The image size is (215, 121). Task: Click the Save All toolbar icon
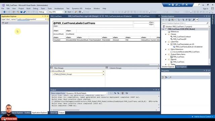click(25, 12)
